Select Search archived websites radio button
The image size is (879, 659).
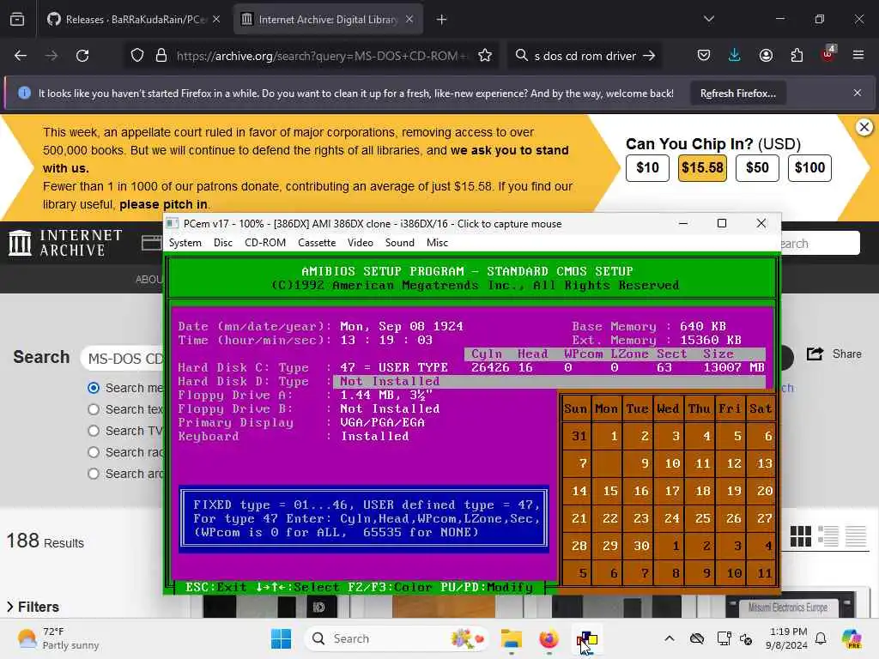[x=94, y=474]
